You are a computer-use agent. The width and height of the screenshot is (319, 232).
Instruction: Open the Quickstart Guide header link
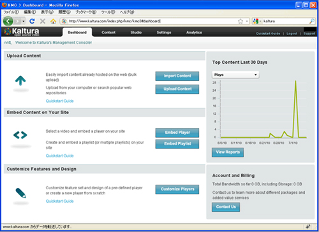(x=268, y=34)
